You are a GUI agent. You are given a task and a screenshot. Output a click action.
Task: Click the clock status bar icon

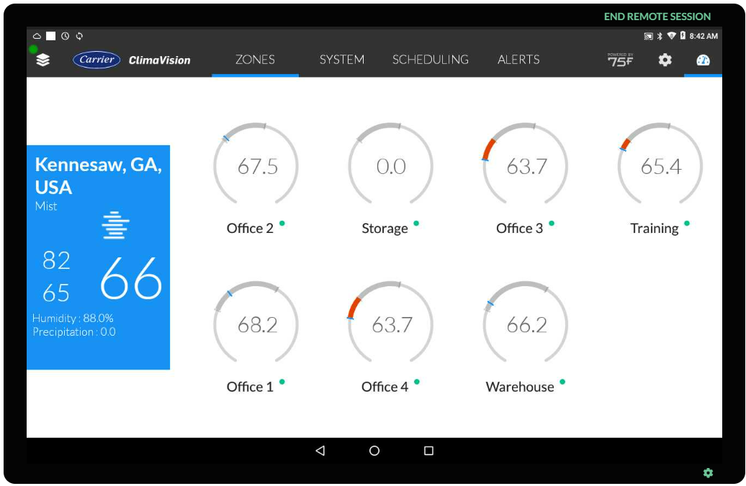tap(66, 36)
